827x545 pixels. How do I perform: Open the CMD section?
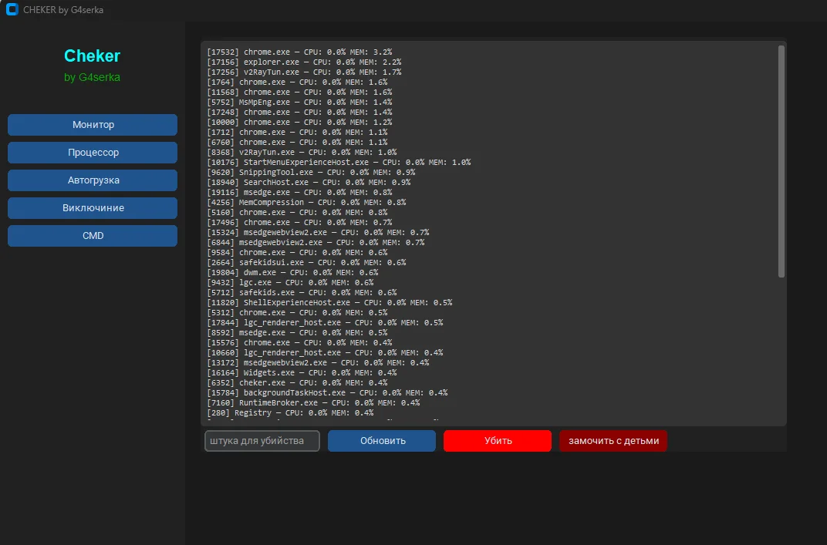point(93,236)
